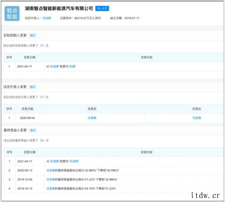Open 刘建 link in actual controller change row
The image size is (225, 202).
pyautogui.click(x=72, y=67)
